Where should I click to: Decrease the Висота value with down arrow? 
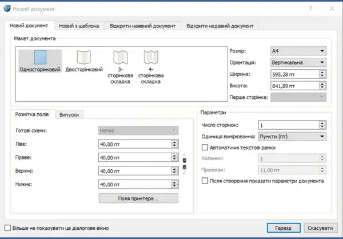click(x=322, y=87)
